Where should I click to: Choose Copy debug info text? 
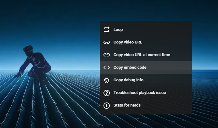(x=128, y=80)
